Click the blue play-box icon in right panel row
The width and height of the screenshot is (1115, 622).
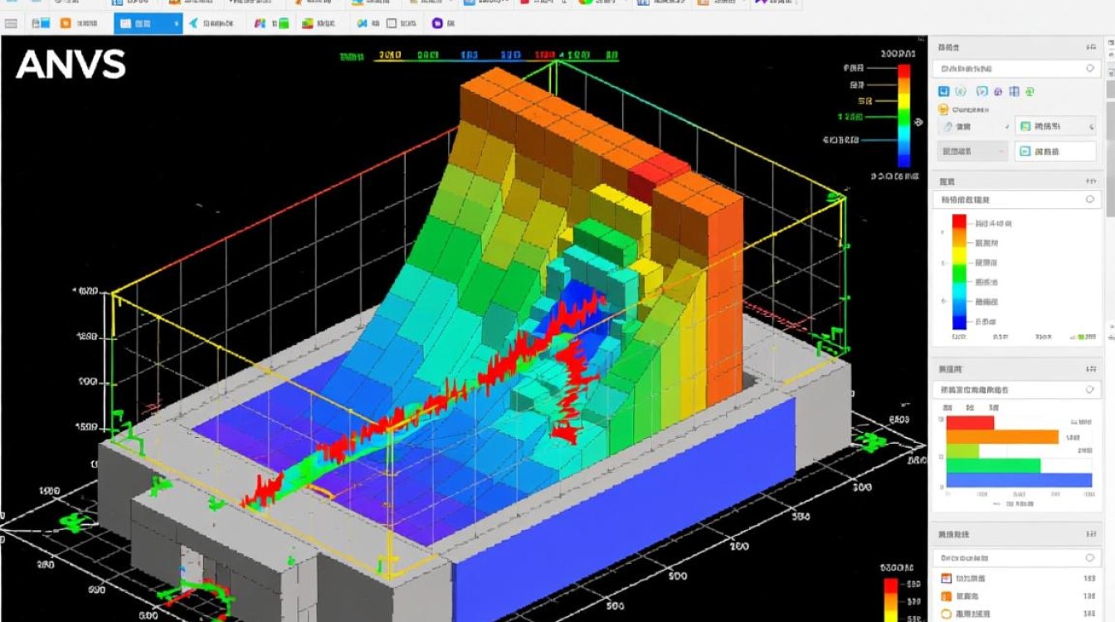tap(982, 91)
